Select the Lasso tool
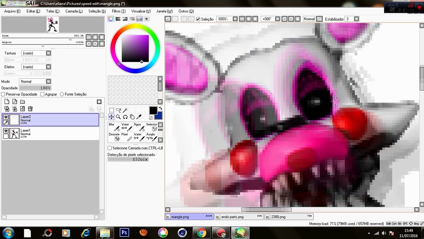This screenshot has height=239, width=424. (x=118, y=110)
